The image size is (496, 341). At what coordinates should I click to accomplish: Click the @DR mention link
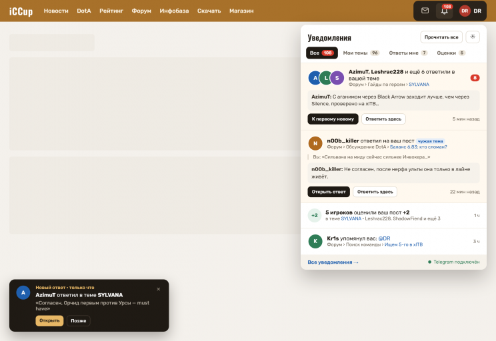point(384,238)
